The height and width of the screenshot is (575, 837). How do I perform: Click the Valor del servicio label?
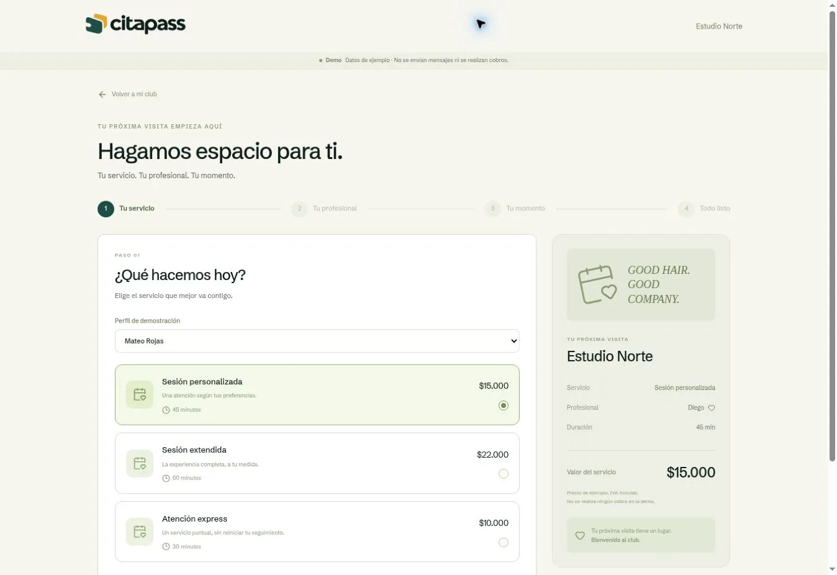click(591, 473)
